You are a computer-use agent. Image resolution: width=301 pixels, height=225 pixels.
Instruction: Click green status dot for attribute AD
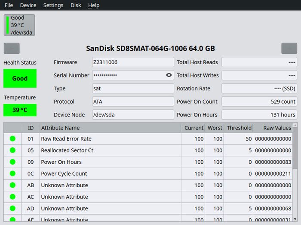12,208
